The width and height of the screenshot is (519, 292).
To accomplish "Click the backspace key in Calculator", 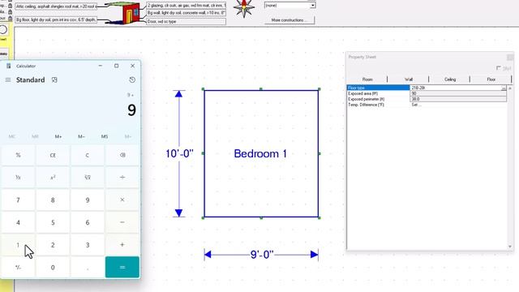I will tap(122, 155).
